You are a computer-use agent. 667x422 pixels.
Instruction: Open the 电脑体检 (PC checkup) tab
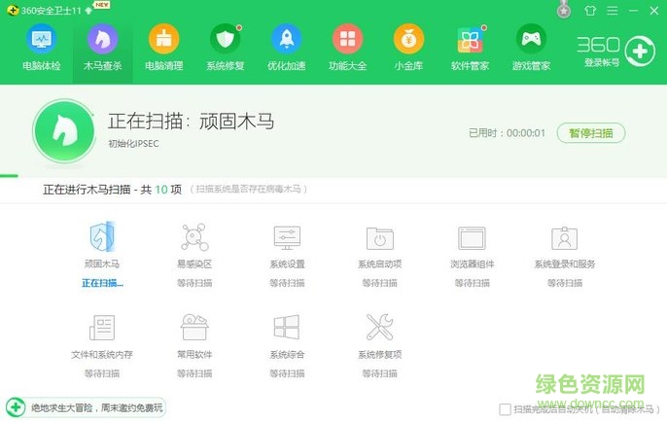tap(41, 48)
